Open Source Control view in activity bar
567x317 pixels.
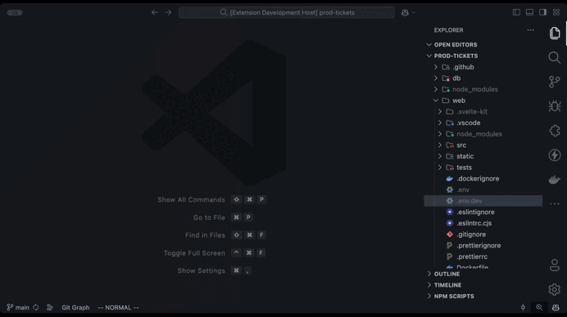coord(555,82)
